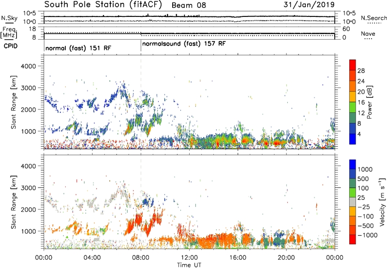Click the Velocity colorbar value '1000'
Screen dimensions: 387x268
click(365, 169)
